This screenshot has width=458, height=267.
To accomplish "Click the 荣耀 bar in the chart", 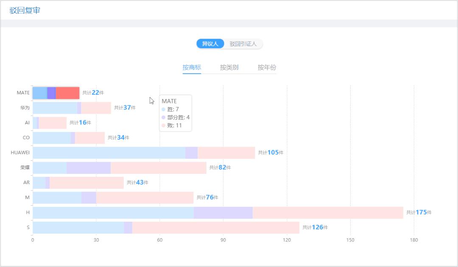I will [x=119, y=167].
